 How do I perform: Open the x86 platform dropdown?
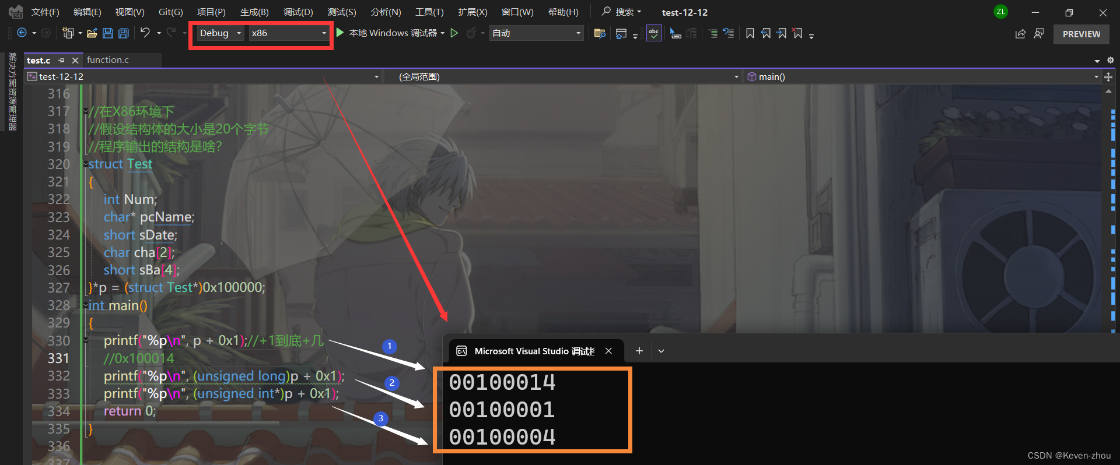289,33
